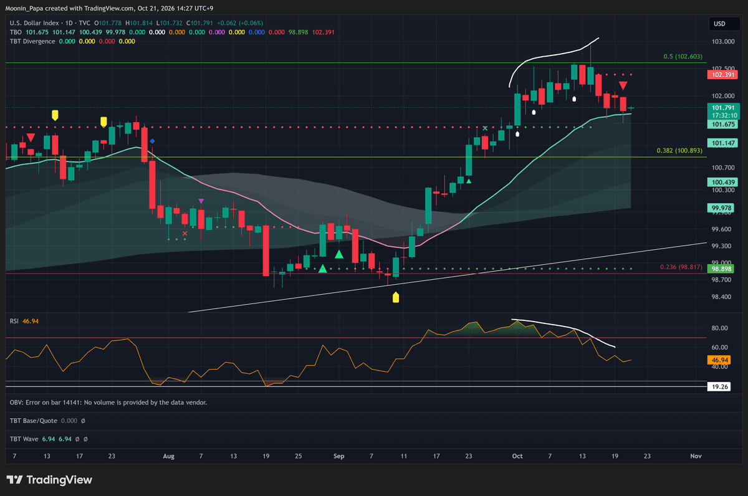This screenshot has width=748, height=496.
Task: Select the Sep label on the time axis
Action: [x=338, y=456]
